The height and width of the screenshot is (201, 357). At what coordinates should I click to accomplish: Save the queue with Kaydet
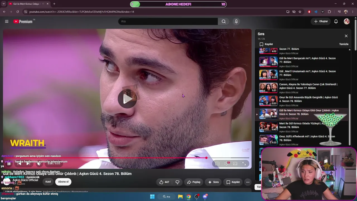(x=266, y=44)
